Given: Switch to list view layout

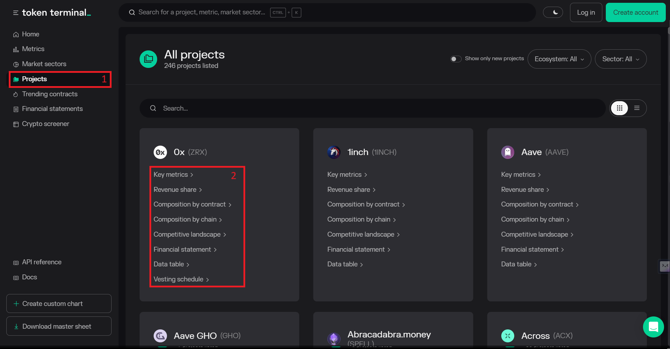Looking at the screenshot, I should coord(637,108).
